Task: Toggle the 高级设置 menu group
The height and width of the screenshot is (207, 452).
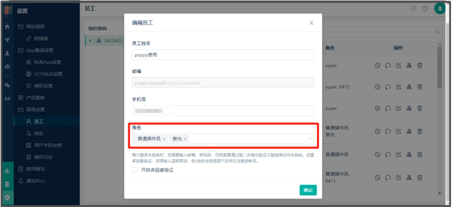Action: tap(36, 110)
